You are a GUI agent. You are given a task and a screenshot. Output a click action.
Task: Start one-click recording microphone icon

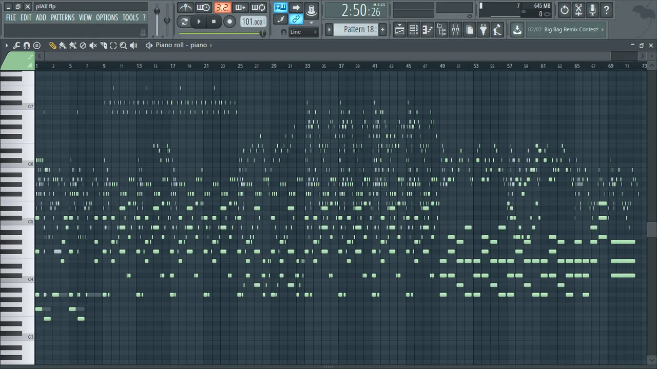click(x=592, y=9)
